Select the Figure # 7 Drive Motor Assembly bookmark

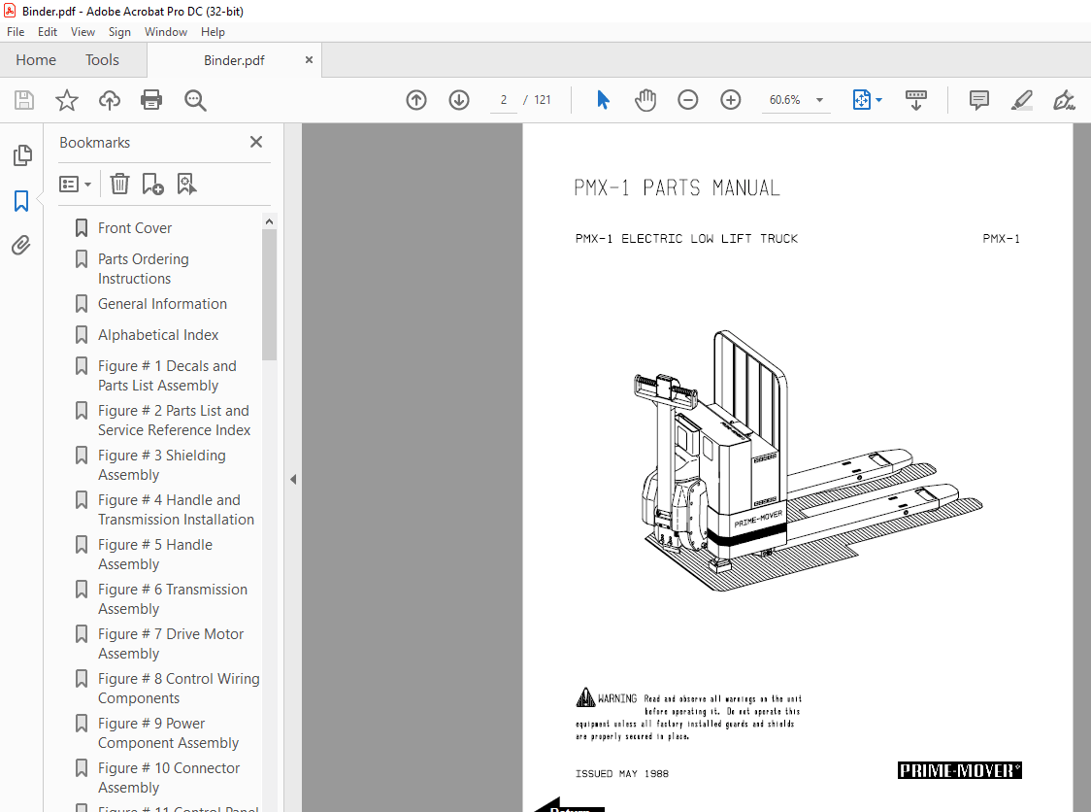(x=171, y=643)
